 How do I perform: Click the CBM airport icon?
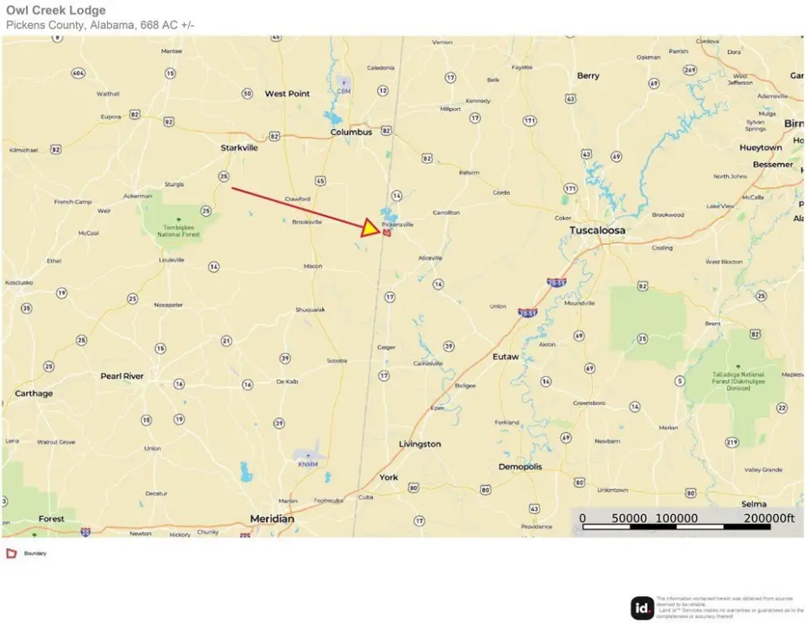(343, 82)
